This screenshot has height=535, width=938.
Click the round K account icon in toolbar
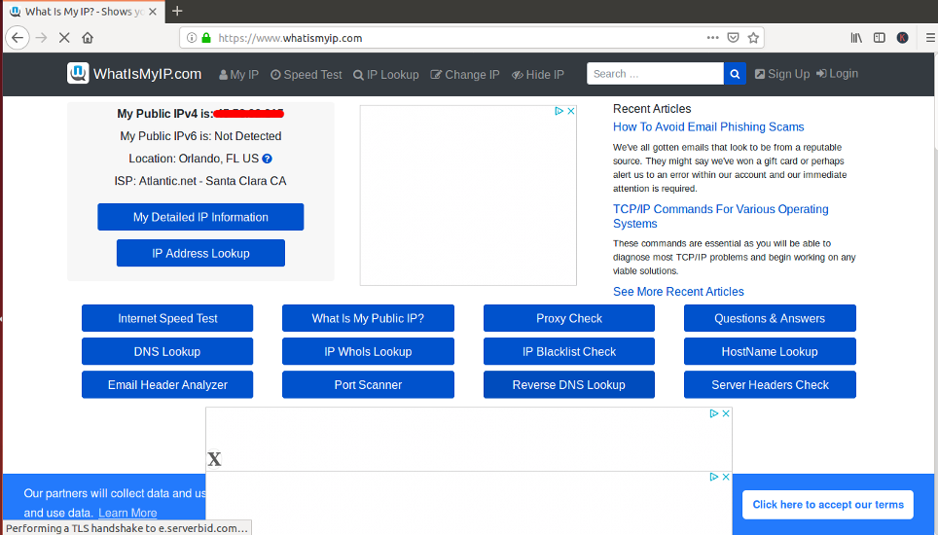pyautogui.click(x=903, y=38)
